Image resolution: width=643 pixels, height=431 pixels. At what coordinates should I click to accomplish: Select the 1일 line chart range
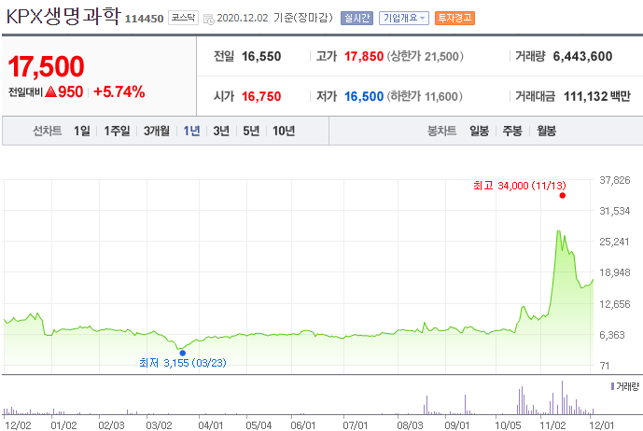click(x=81, y=131)
